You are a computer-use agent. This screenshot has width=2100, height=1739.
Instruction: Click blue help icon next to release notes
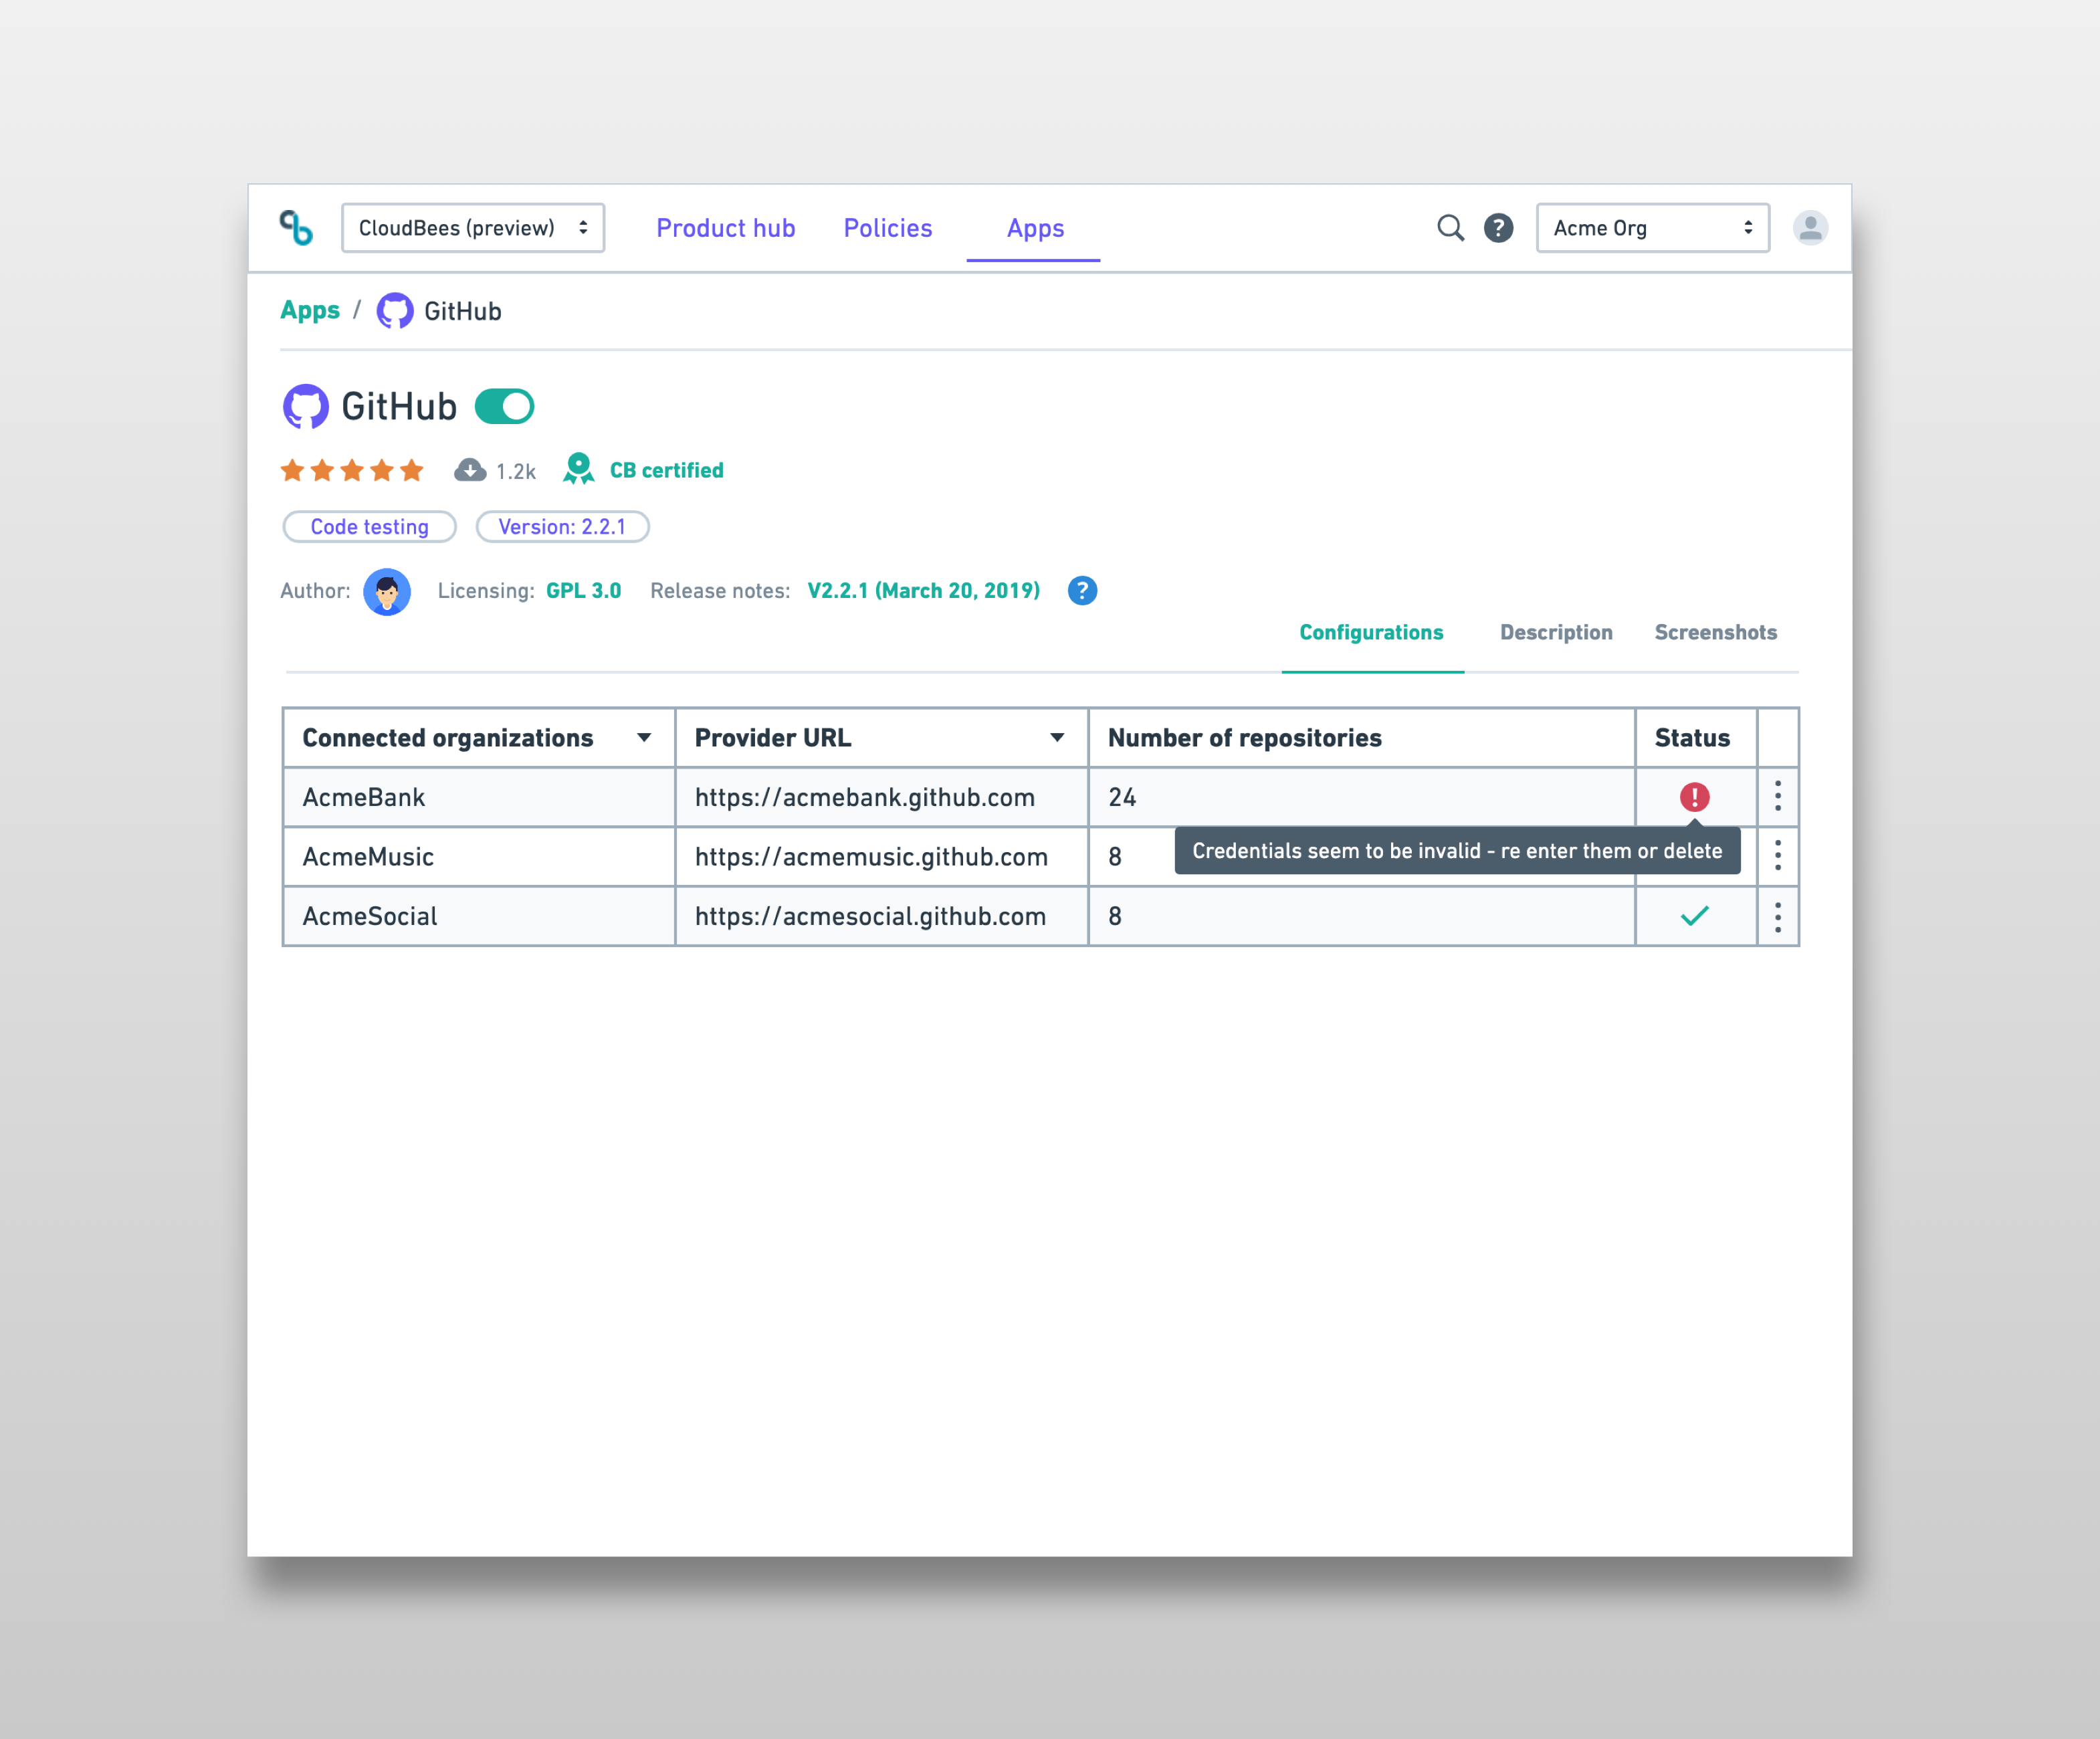pos(1082,591)
